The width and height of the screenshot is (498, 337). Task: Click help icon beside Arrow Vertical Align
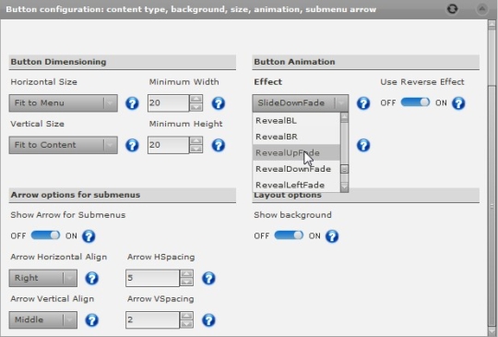coord(92,320)
